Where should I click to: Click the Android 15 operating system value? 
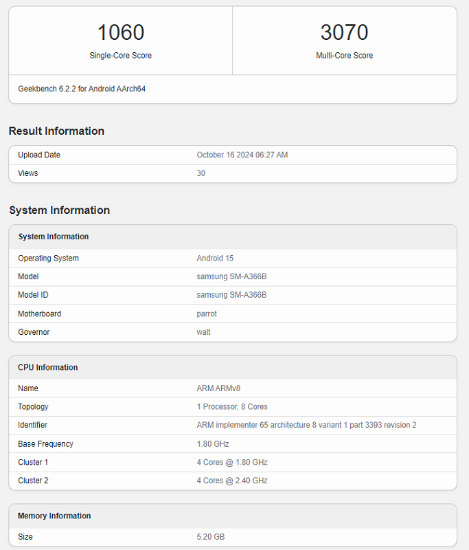click(215, 258)
